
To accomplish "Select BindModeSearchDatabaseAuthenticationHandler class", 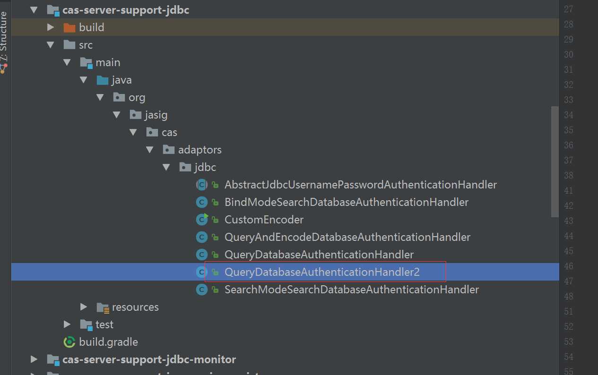I will tap(346, 202).
